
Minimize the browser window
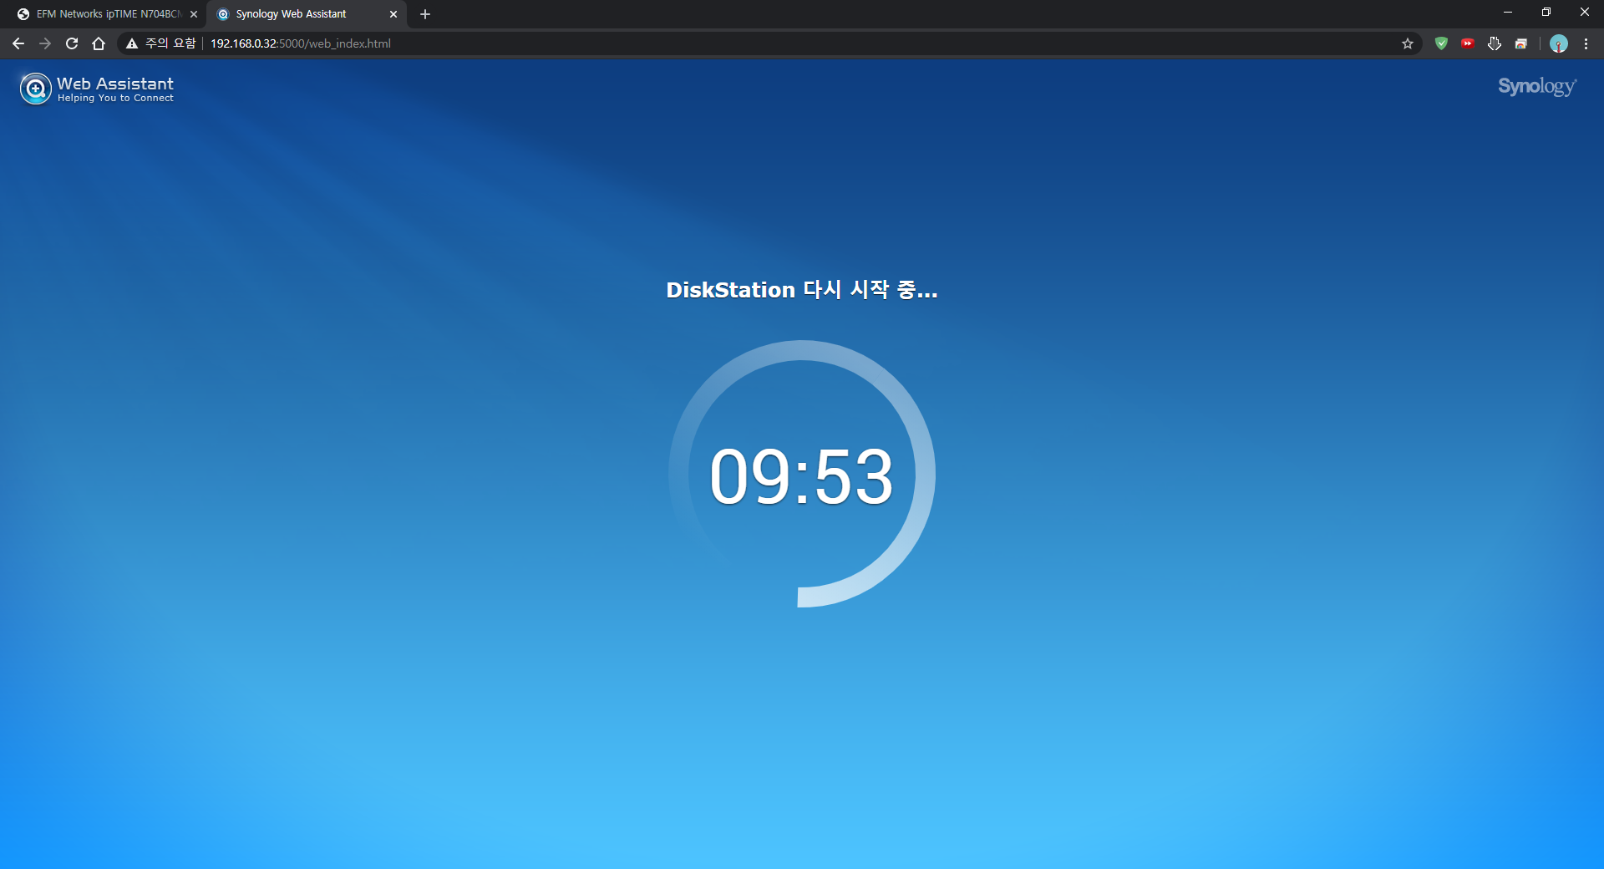[1508, 13]
